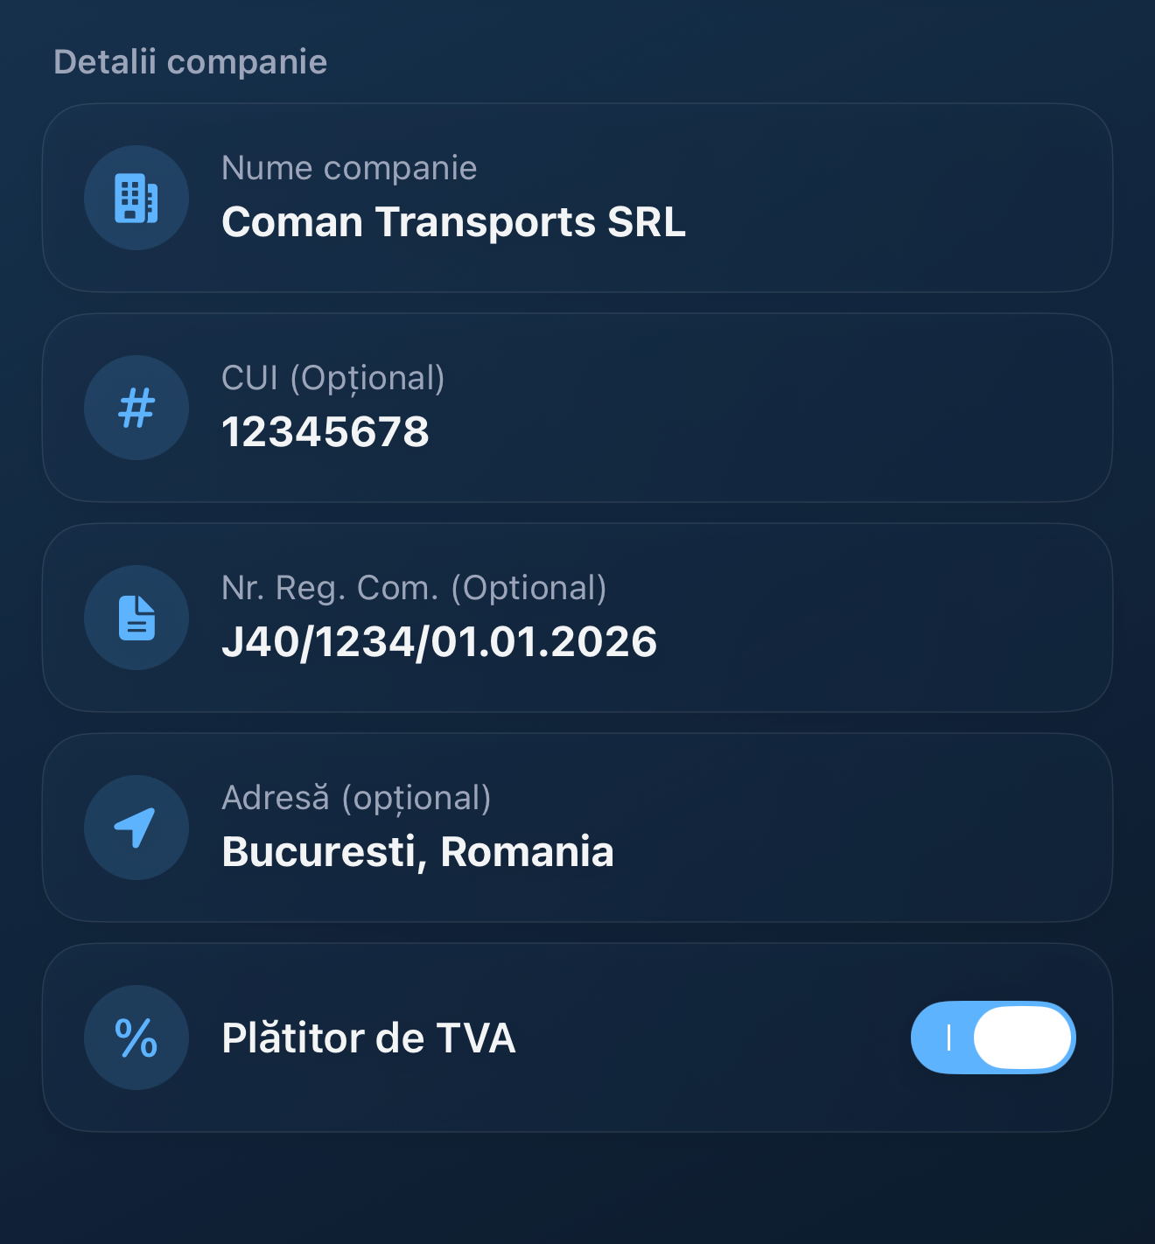Disable the Plătitor de TVA switch

point(992,1038)
